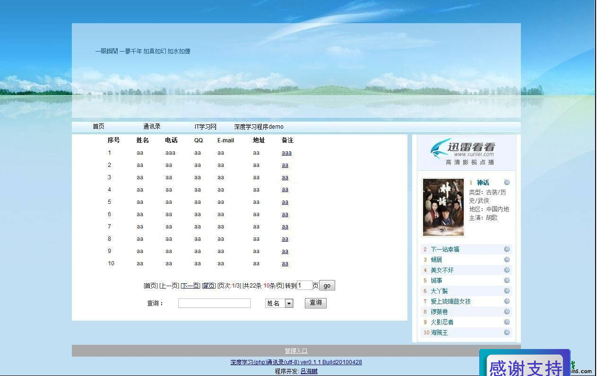Click the 查询 search button
Image resolution: width=597 pixels, height=376 pixels.
click(x=316, y=303)
